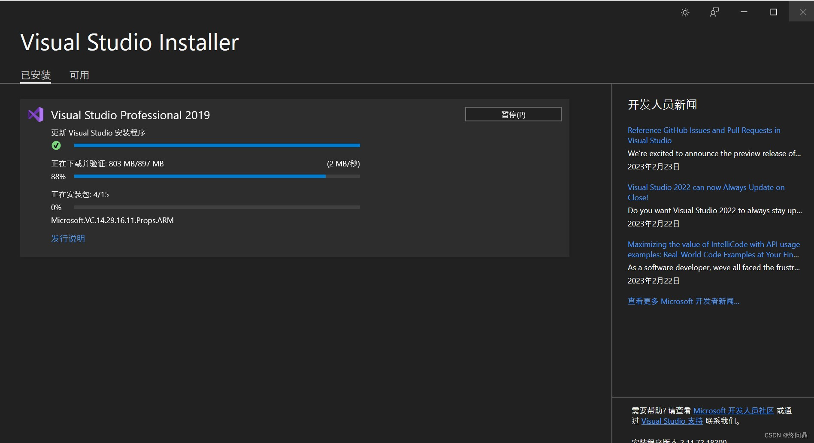Click 查看更多 Microsoft 开发者新闻 link
This screenshot has width=814, height=443.
point(684,301)
